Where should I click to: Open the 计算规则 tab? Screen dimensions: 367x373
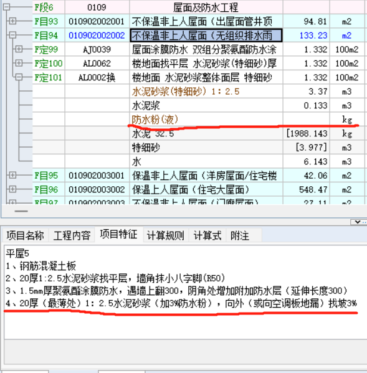165,235
